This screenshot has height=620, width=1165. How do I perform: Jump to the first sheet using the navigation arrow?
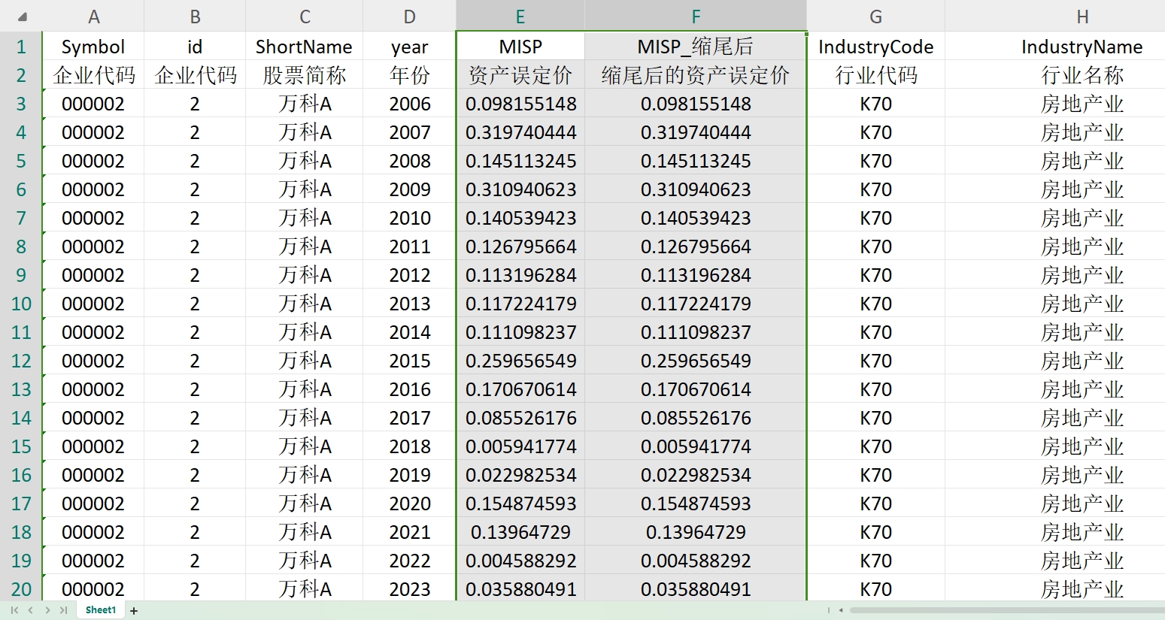point(14,610)
